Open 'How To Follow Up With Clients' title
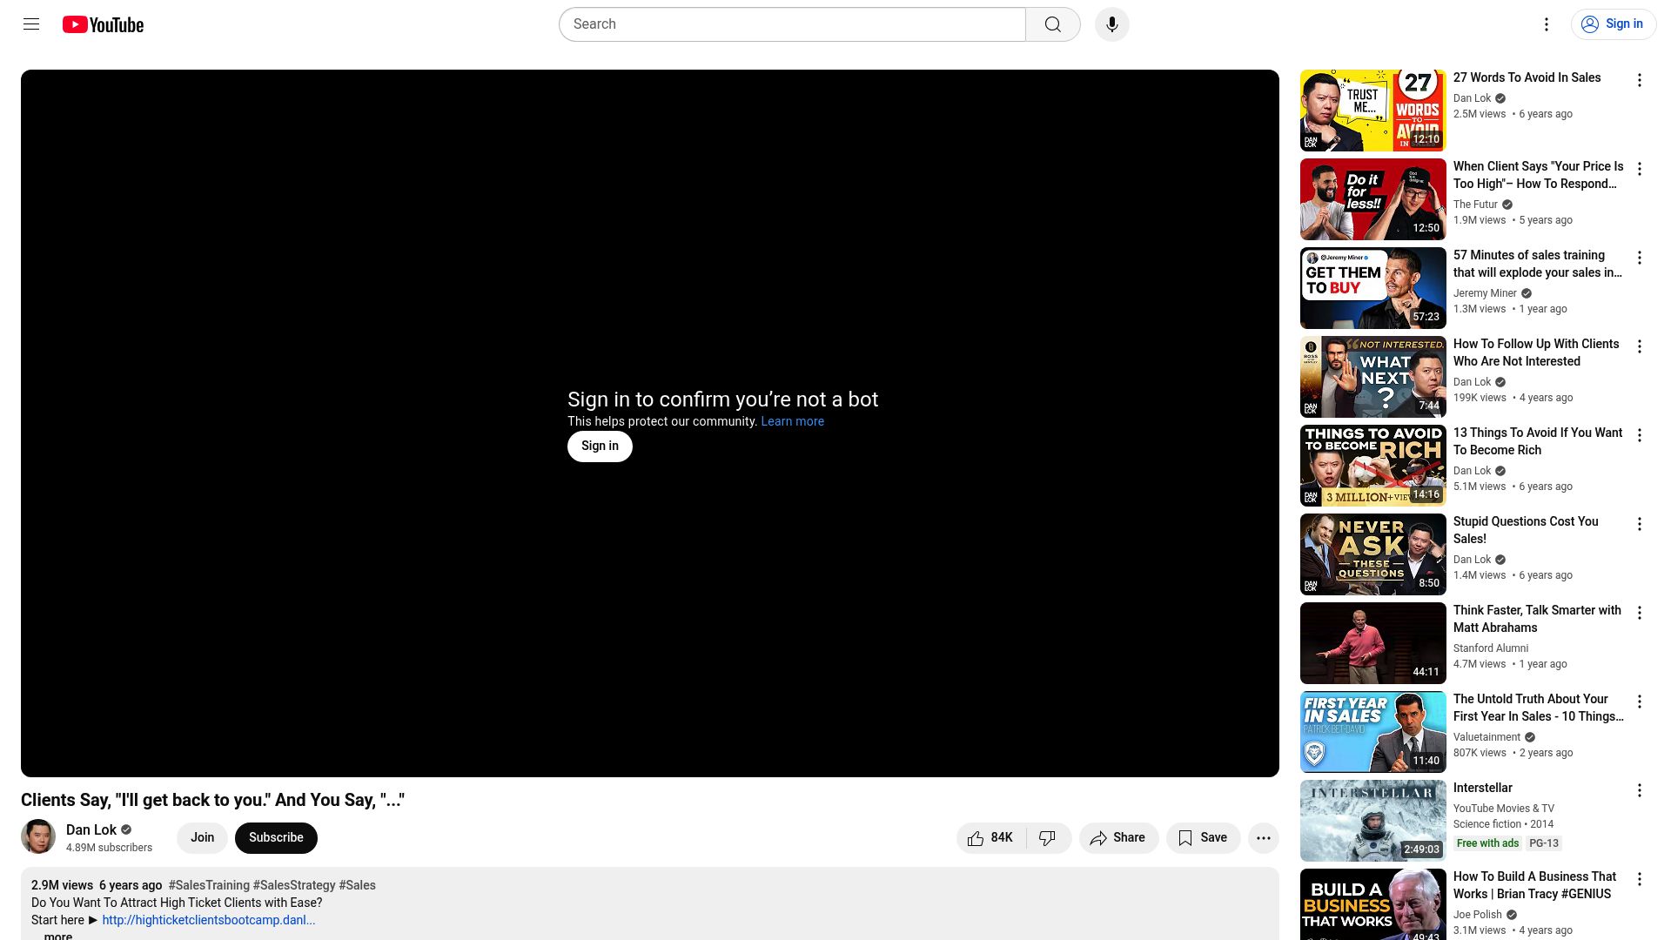Image resolution: width=1671 pixels, height=940 pixels. click(x=1536, y=352)
